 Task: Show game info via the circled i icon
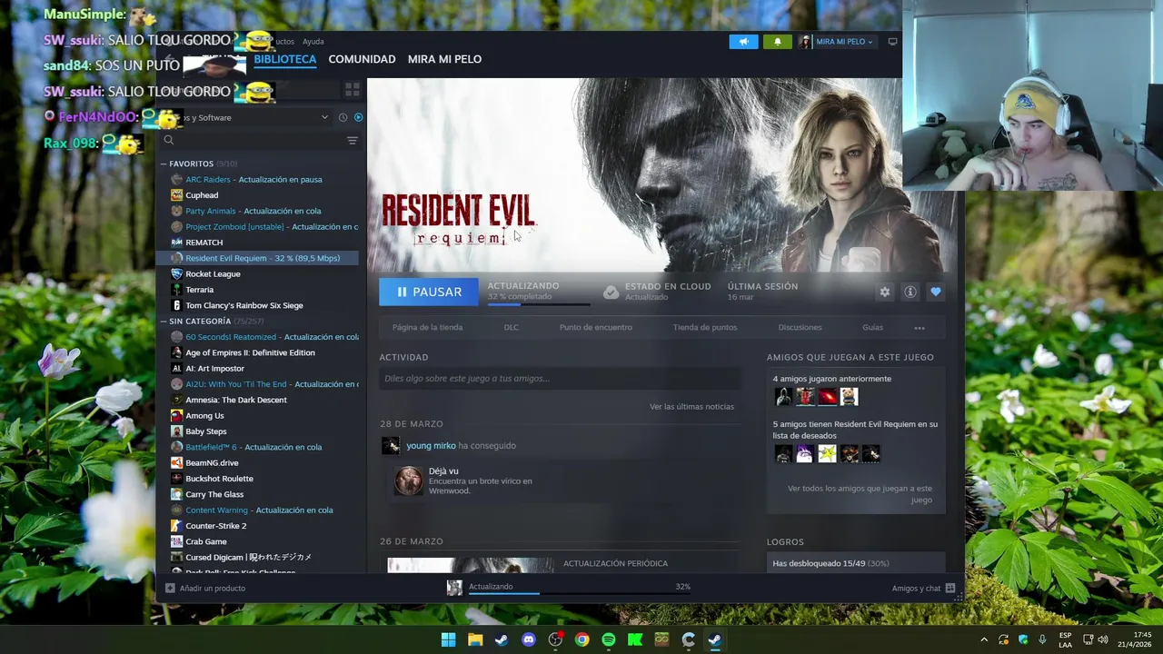(910, 292)
